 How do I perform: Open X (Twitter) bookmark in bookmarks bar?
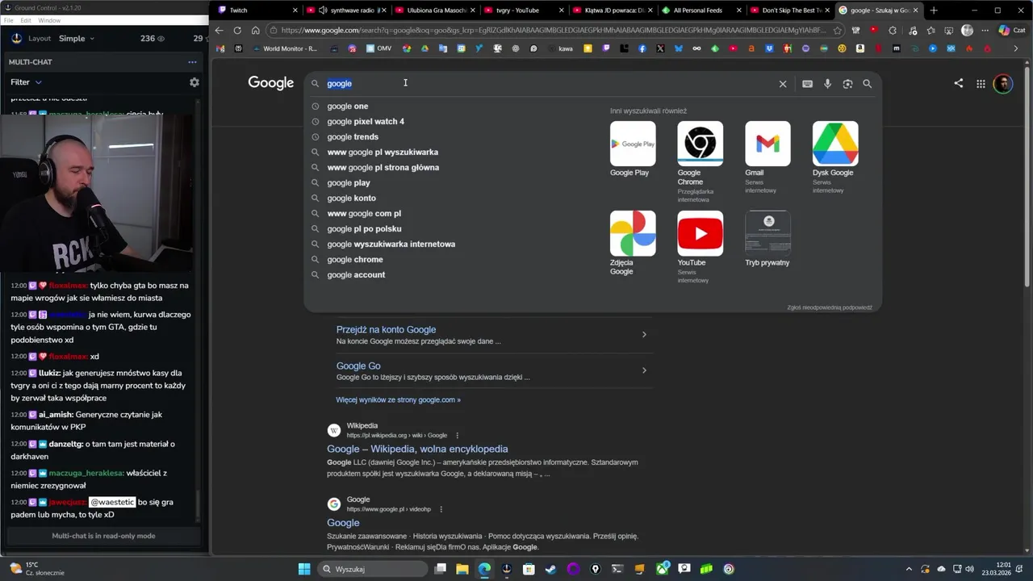(x=660, y=48)
